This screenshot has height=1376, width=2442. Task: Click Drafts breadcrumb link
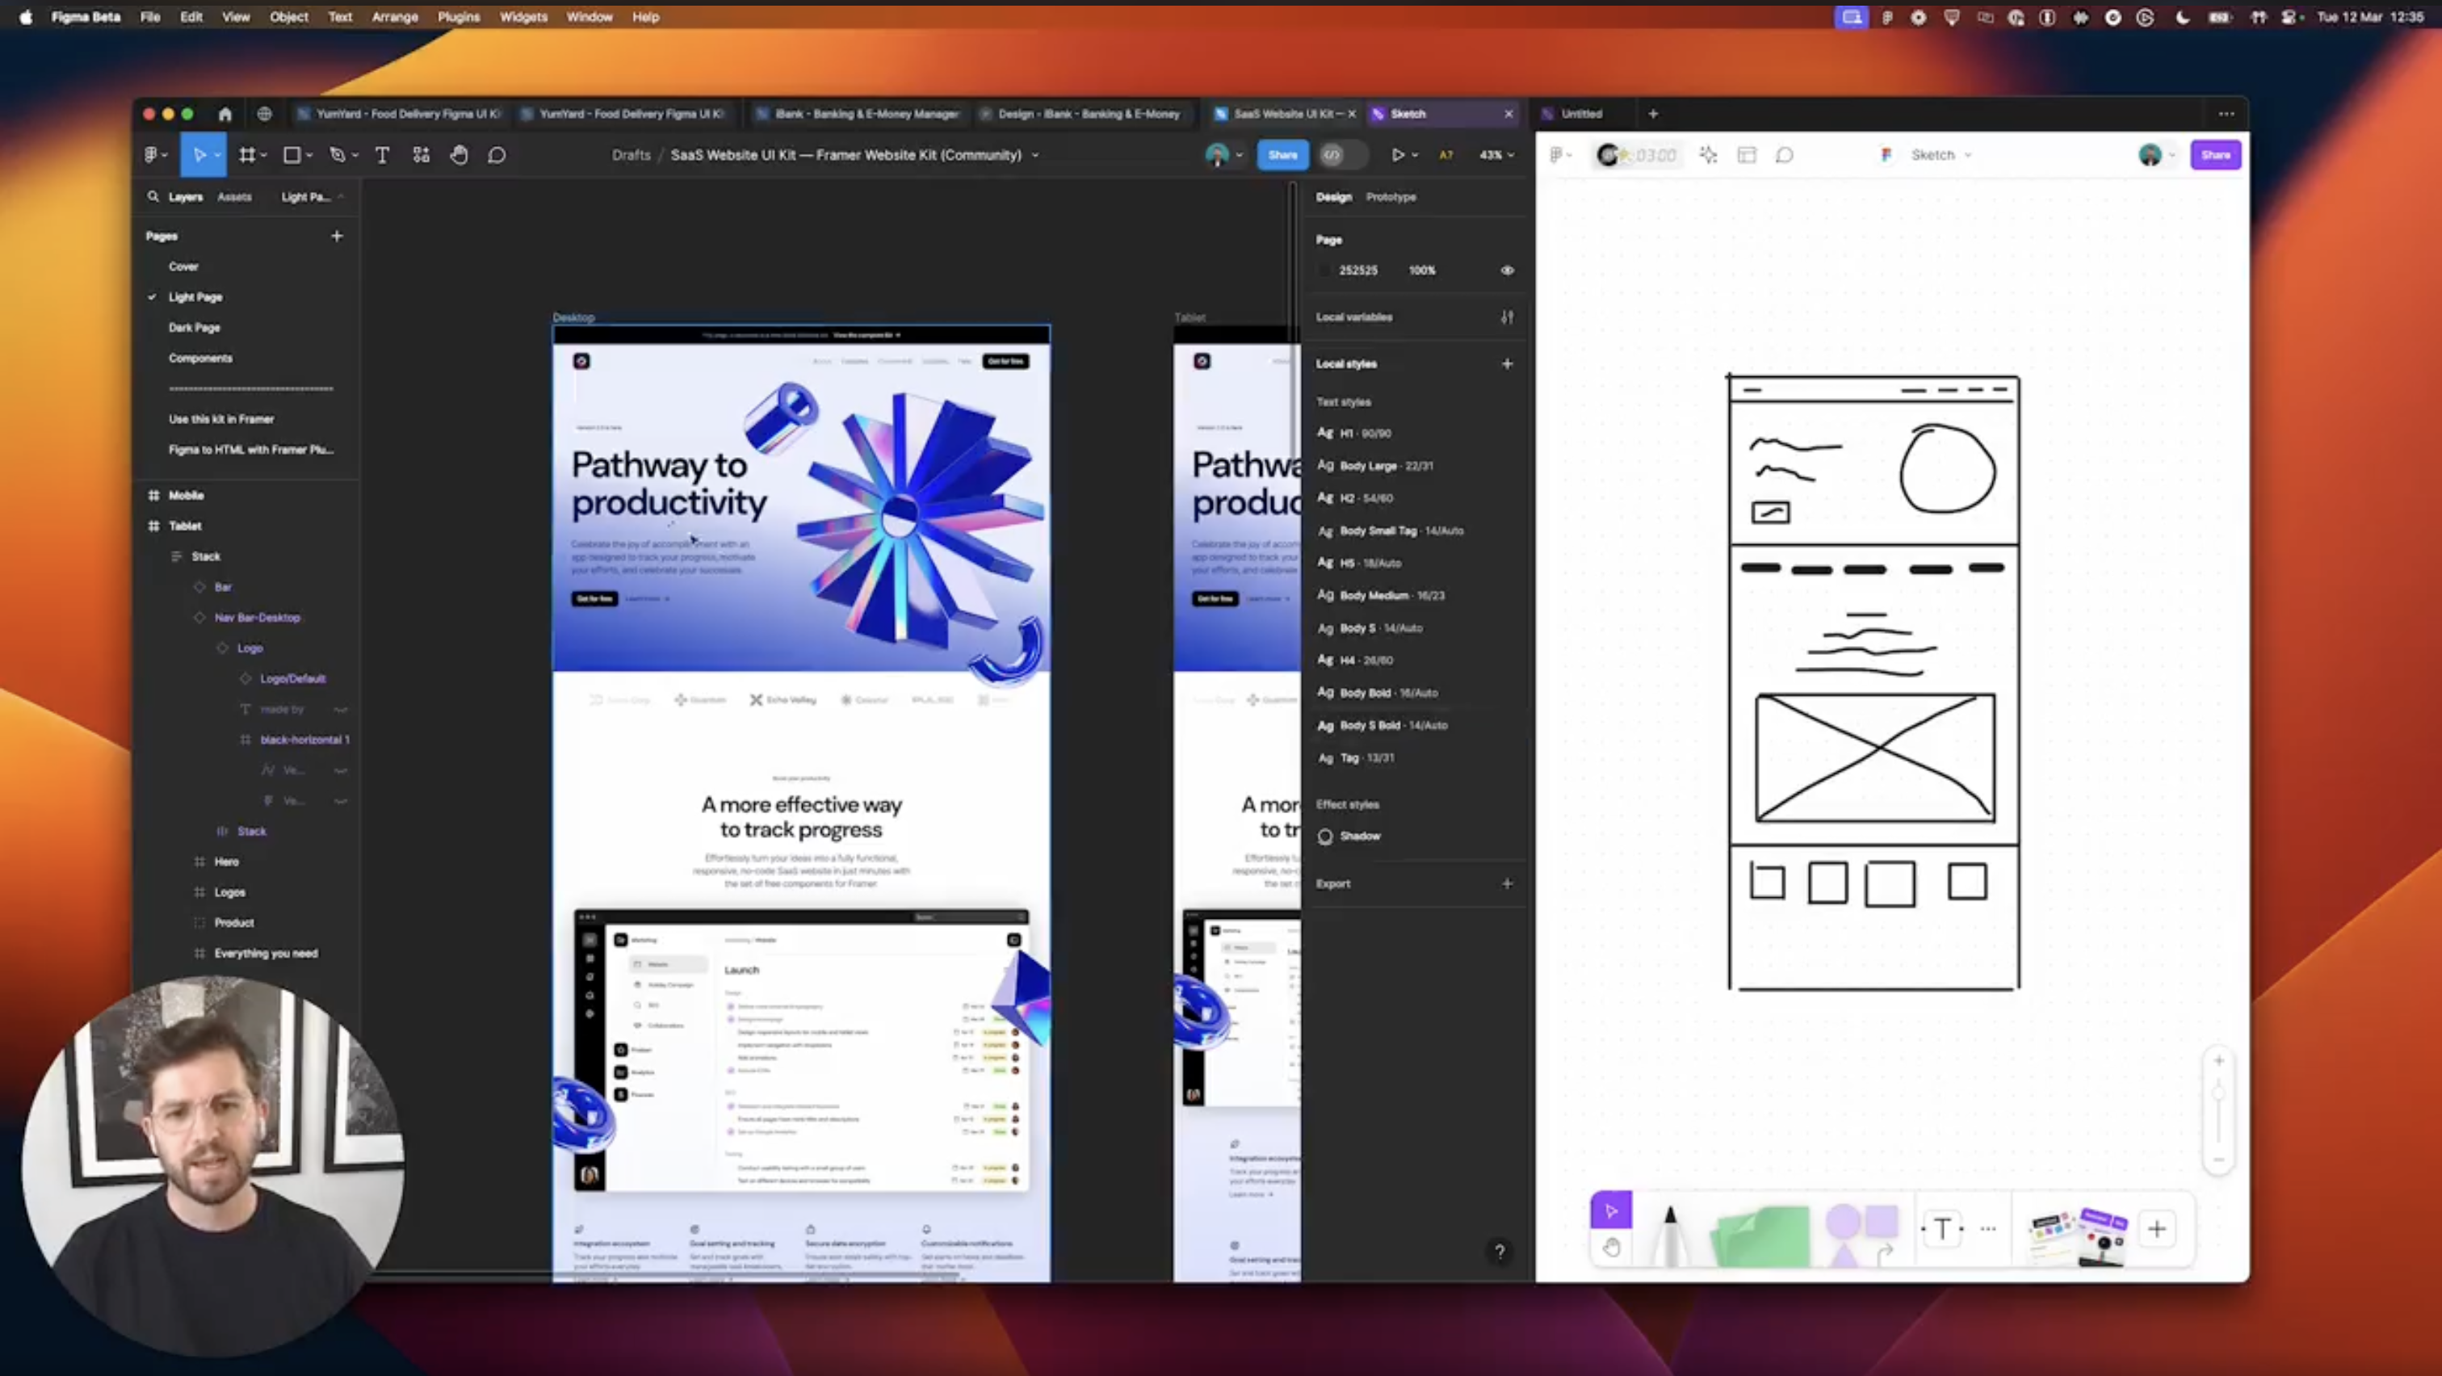[x=631, y=154]
